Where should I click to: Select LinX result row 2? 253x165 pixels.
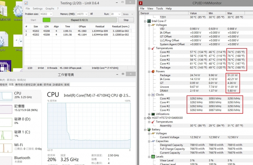tap(78, 35)
